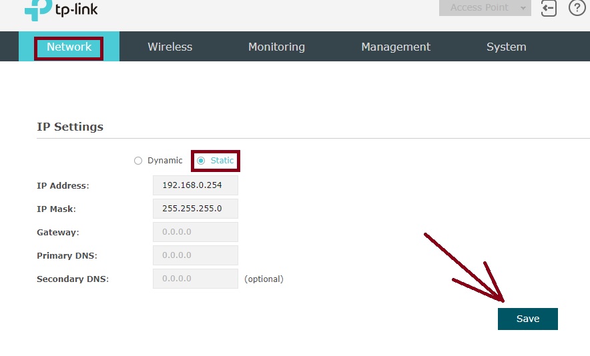Select the Primary DNS input field

(195, 255)
